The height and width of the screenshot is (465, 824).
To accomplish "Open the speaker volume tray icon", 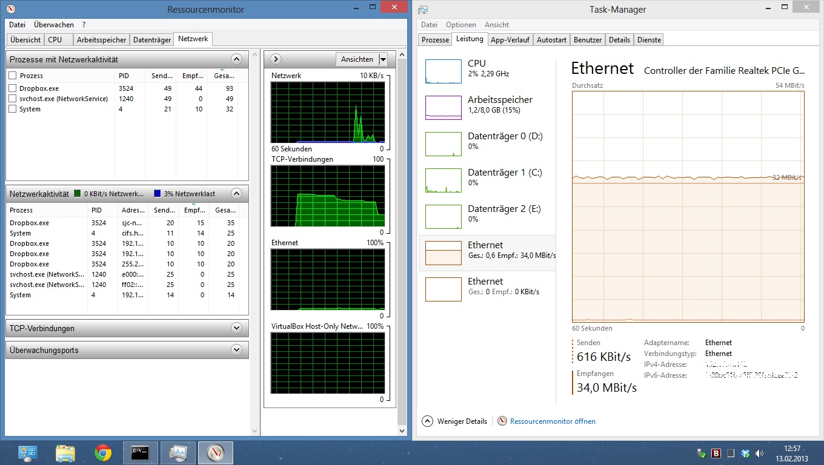I will pos(760,453).
